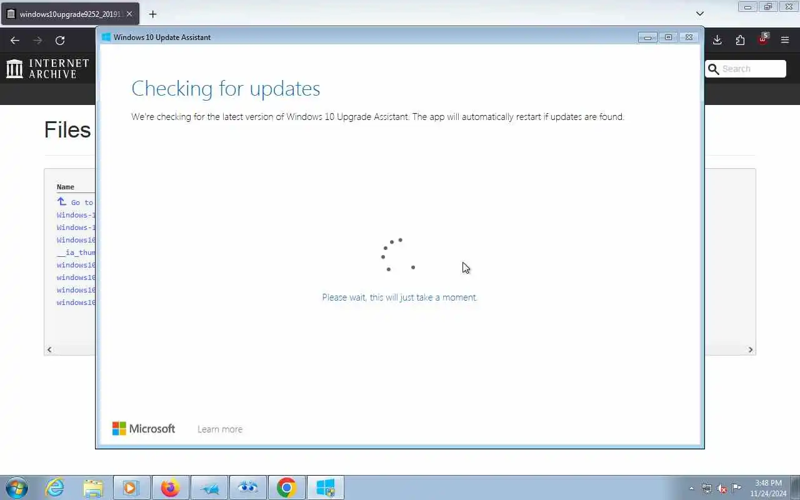Maximize the Update Assistant window
Viewport: 800px width, 500px height.
point(668,37)
